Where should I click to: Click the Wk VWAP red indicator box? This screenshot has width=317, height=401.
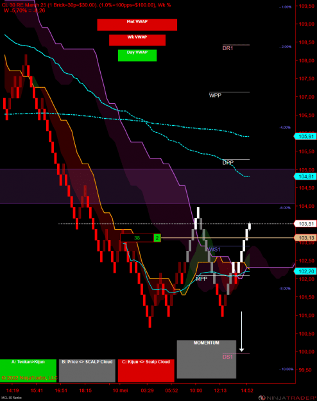[137, 40]
